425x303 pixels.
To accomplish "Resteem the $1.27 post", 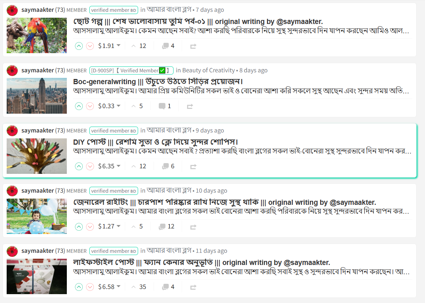I will click(x=193, y=227).
